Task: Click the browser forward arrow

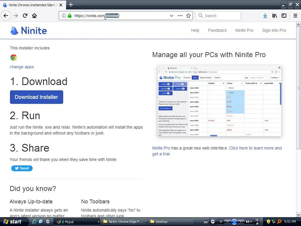Action: pyautogui.click(x=16, y=16)
